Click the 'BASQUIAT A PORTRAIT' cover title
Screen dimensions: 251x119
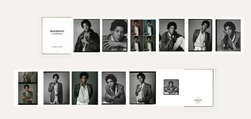pyautogui.click(x=57, y=32)
